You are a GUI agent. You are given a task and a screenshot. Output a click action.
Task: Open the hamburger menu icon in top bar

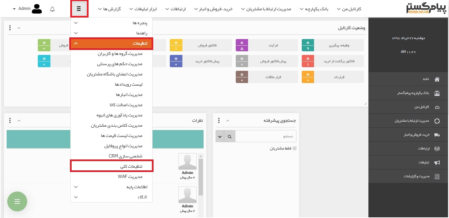(x=79, y=9)
